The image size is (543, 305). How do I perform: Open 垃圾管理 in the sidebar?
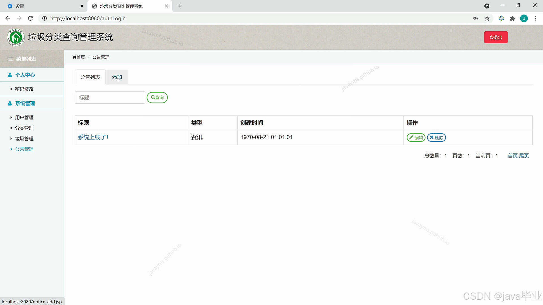[x=24, y=139]
